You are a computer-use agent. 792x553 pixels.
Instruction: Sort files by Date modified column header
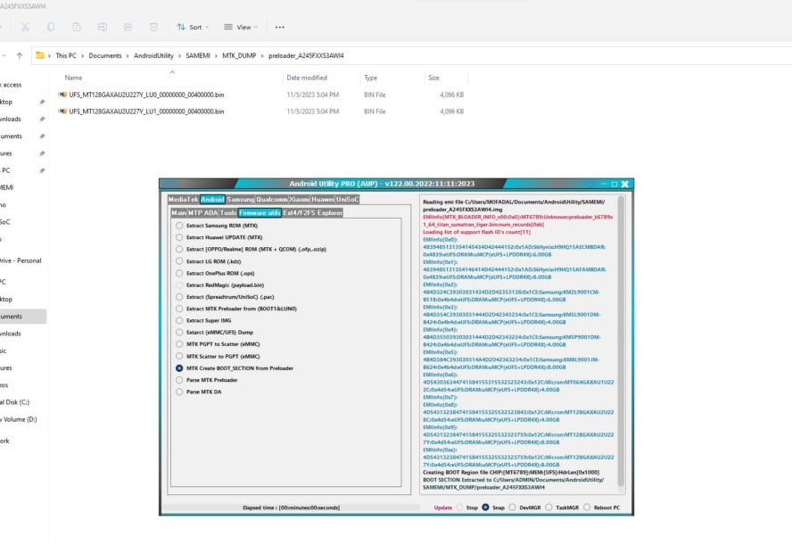[307, 78]
